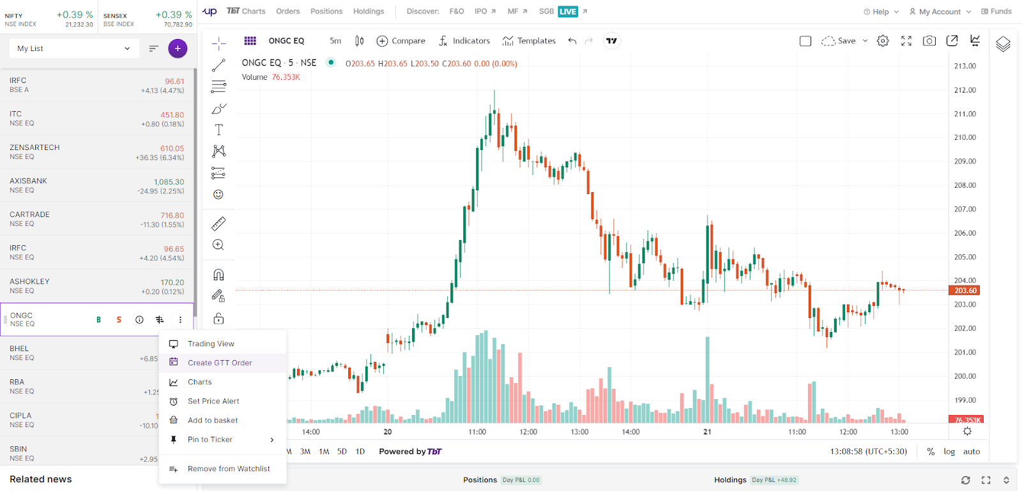The height and width of the screenshot is (491, 1022).
Task: Undo the last chart action
Action: tap(572, 41)
